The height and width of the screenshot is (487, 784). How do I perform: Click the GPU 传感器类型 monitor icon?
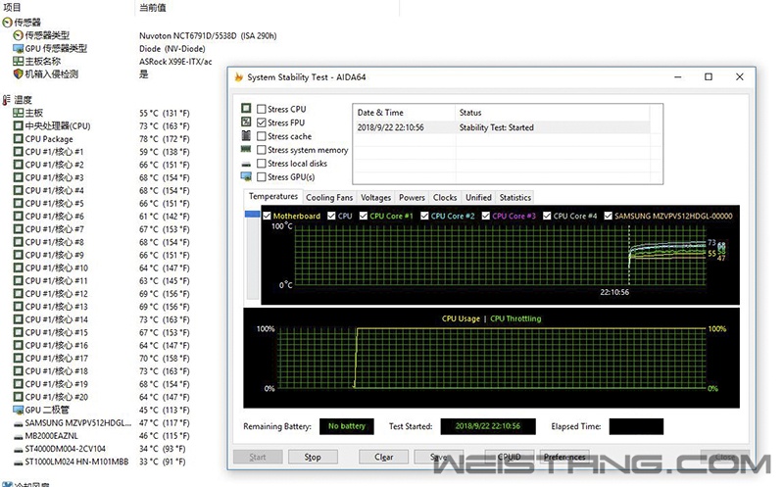coord(18,48)
